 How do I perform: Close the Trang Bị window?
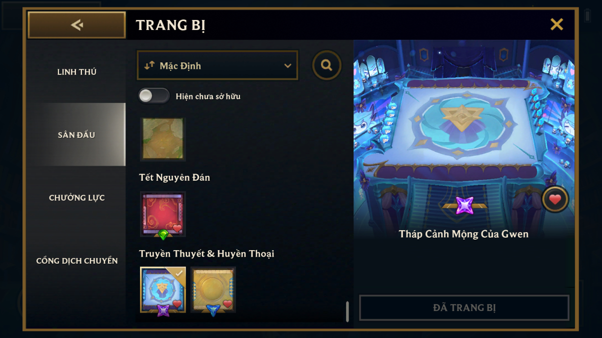click(556, 24)
